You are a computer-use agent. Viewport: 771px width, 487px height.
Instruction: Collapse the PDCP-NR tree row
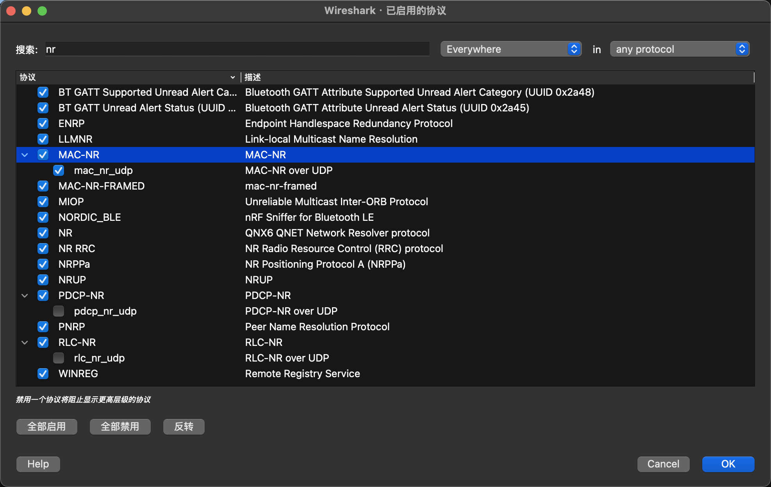click(25, 295)
